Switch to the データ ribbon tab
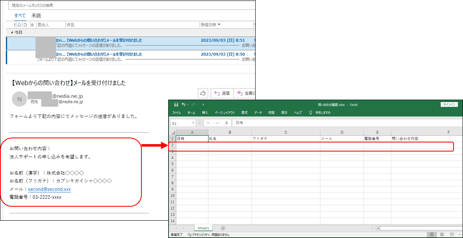The image size is (463, 238). [258, 113]
